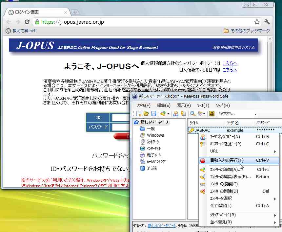Select the 一般 group in the tree
The image size is (282, 232).
(148, 128)
